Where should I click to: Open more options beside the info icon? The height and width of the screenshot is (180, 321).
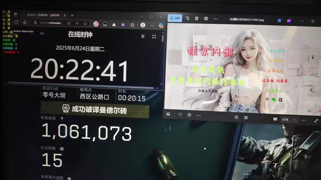click(x=199, y=115)
